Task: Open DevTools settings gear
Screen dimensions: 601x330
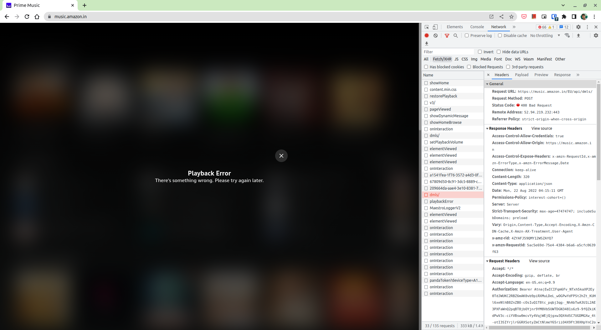Action: (578, 27)
